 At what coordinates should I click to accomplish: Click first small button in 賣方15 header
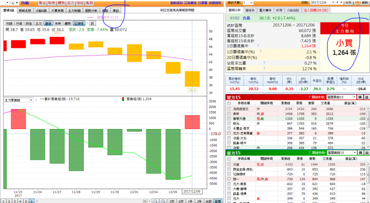[x=360, y=153]
